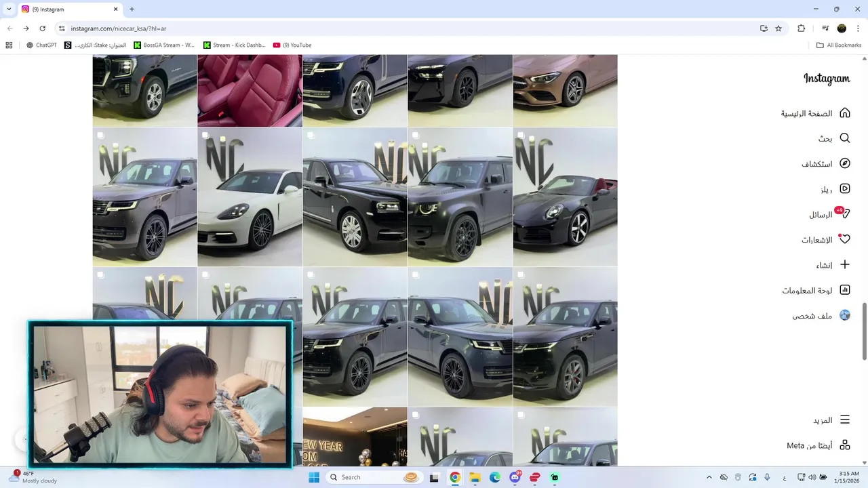Go forward with browser Forward arrow
The image size is (868, 488).
26,28
